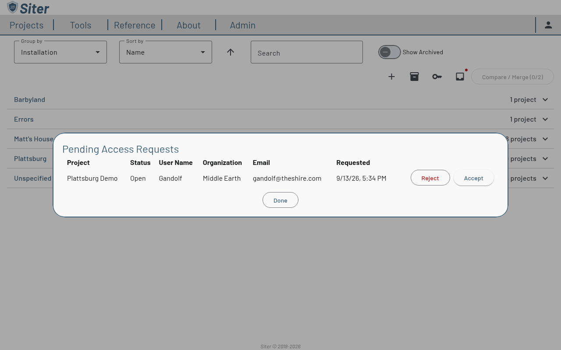Open the inbox requests icon
This screenshot has width=561, height=350.
point(460,77)
